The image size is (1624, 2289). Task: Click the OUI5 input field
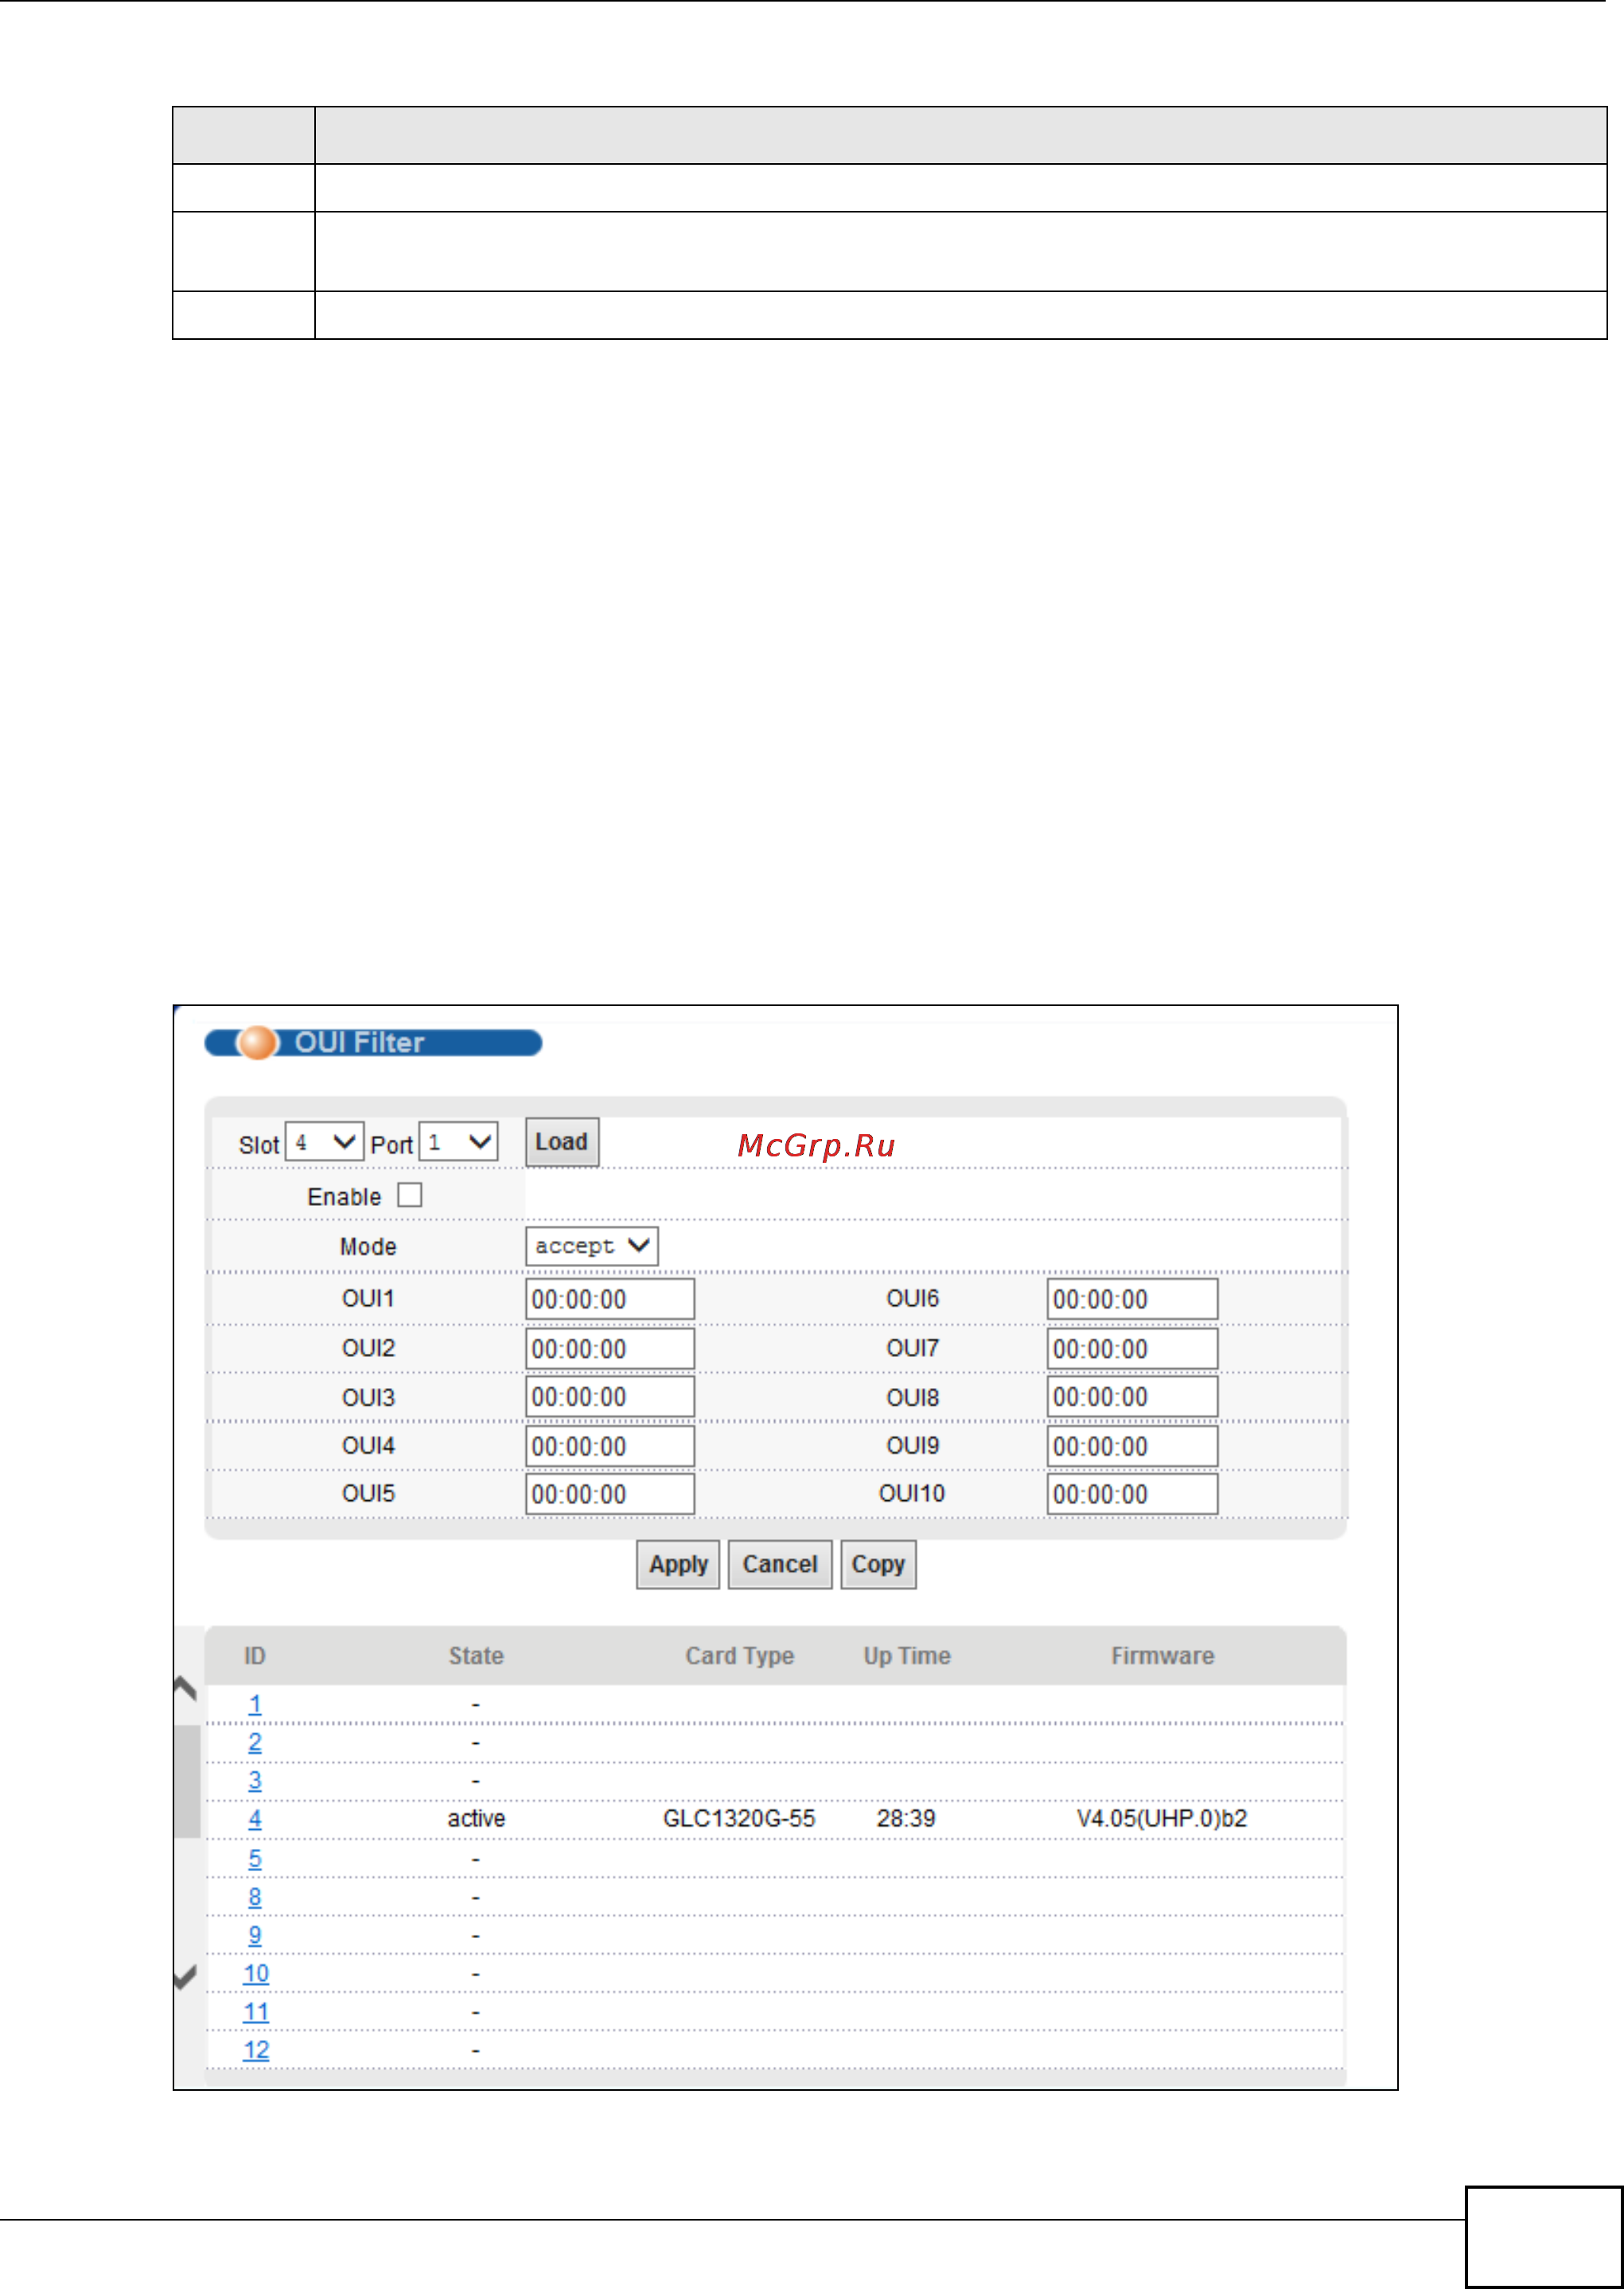click(x=609, y=1494)
